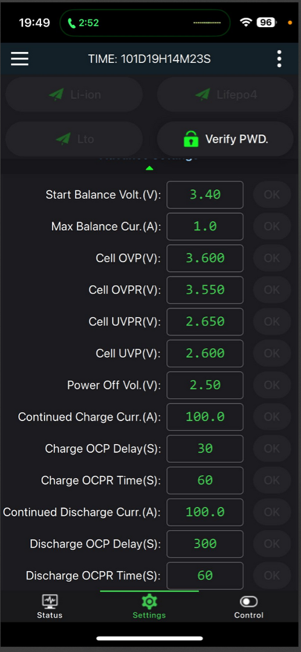Tap the Power Off Vol. field
301x652 pixels.
click(x=205, y=385)
